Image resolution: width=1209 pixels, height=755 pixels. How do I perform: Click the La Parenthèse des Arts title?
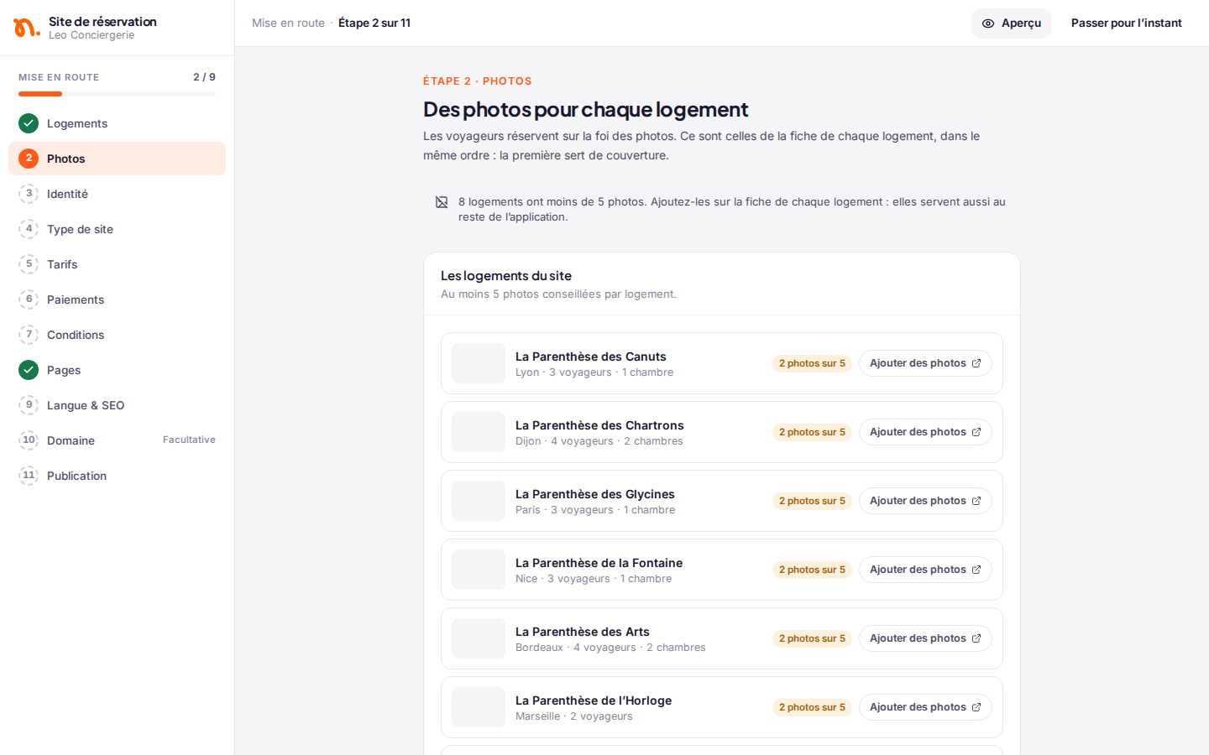coord(583,632)
